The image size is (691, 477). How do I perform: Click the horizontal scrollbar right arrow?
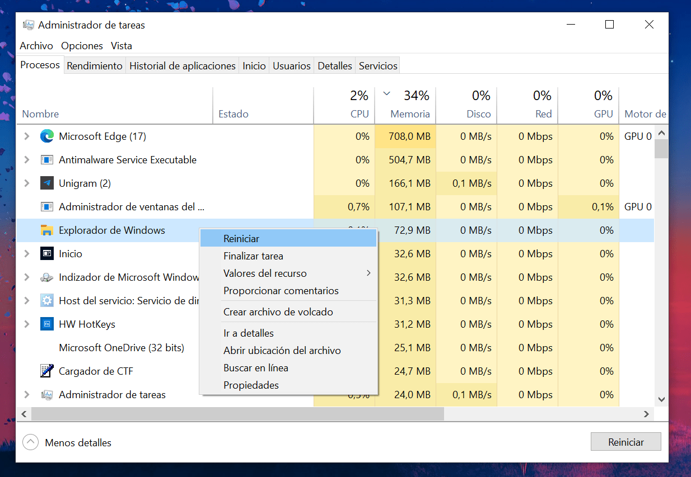[x=647, y=414]
